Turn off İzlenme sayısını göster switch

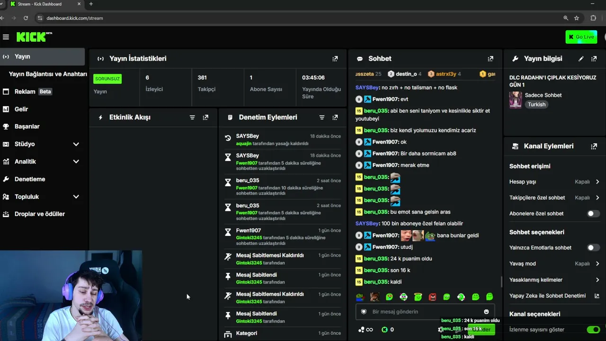593,330
